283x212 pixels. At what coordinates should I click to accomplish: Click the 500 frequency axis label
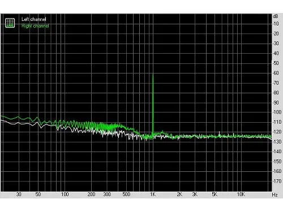tap(126, 194)
